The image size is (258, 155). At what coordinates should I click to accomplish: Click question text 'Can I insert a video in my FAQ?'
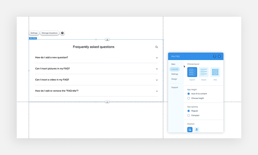coord(52,80)
